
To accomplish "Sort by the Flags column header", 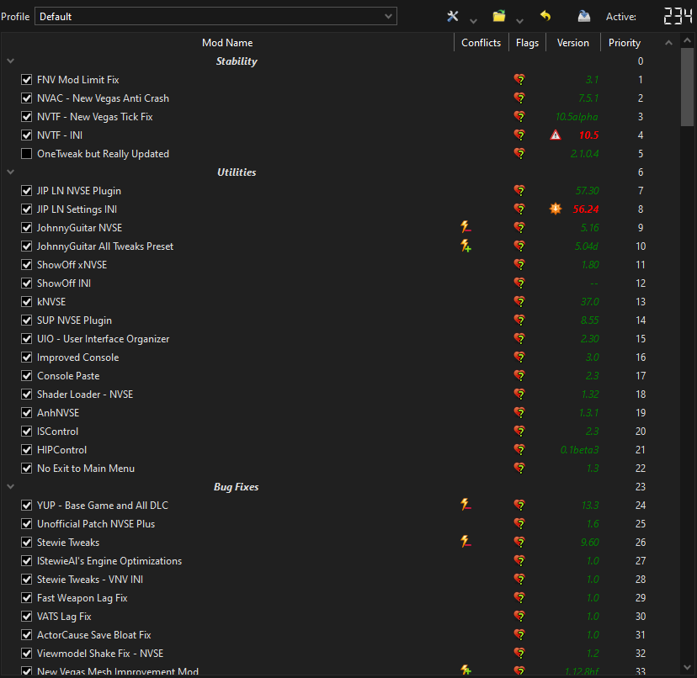I will pos(527,43).
